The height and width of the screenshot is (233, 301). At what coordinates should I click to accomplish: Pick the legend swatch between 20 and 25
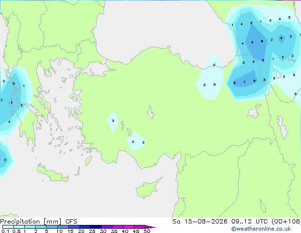[85, 227]
